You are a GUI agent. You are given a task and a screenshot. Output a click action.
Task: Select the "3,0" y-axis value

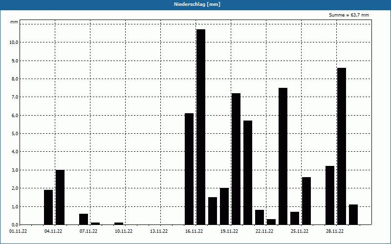pos(15,170)
